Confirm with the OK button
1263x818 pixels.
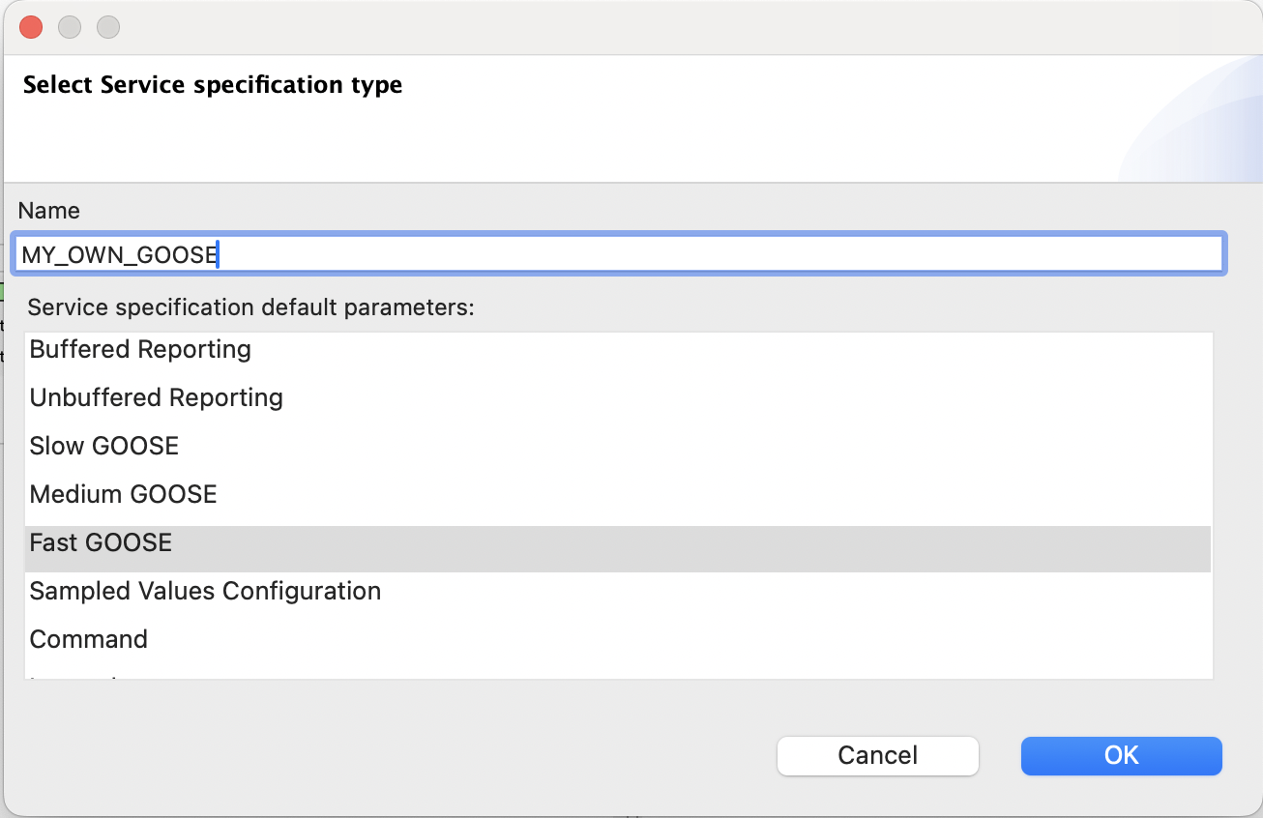coord(1121,755)
